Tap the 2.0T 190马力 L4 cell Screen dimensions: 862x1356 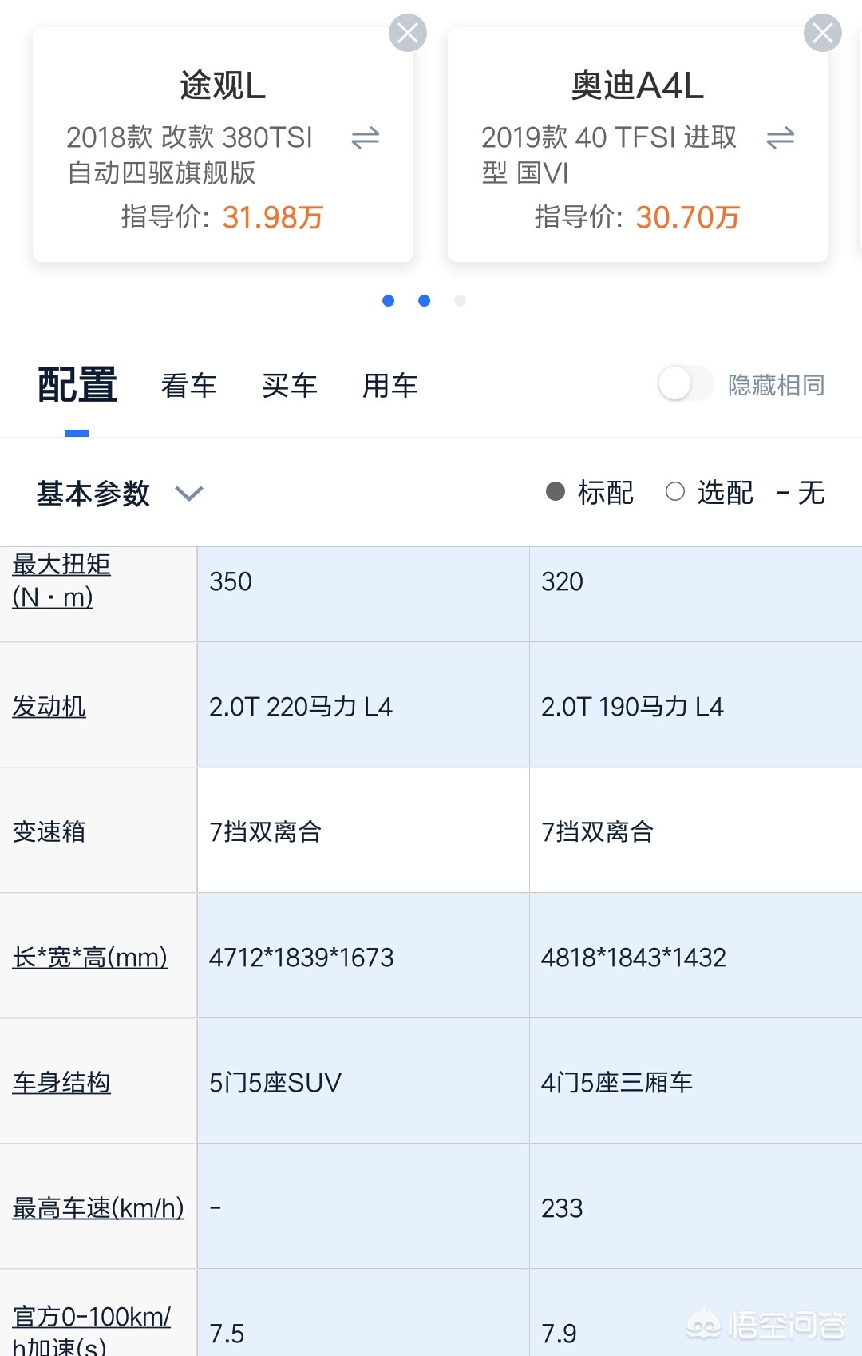[x=695, y=705]
